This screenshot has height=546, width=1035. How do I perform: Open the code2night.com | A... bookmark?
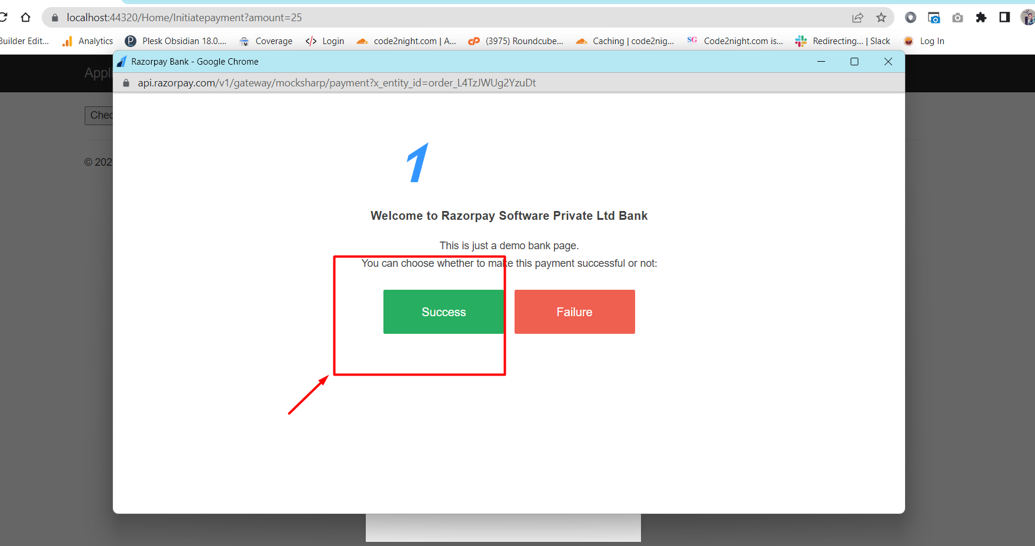(406, 41)
